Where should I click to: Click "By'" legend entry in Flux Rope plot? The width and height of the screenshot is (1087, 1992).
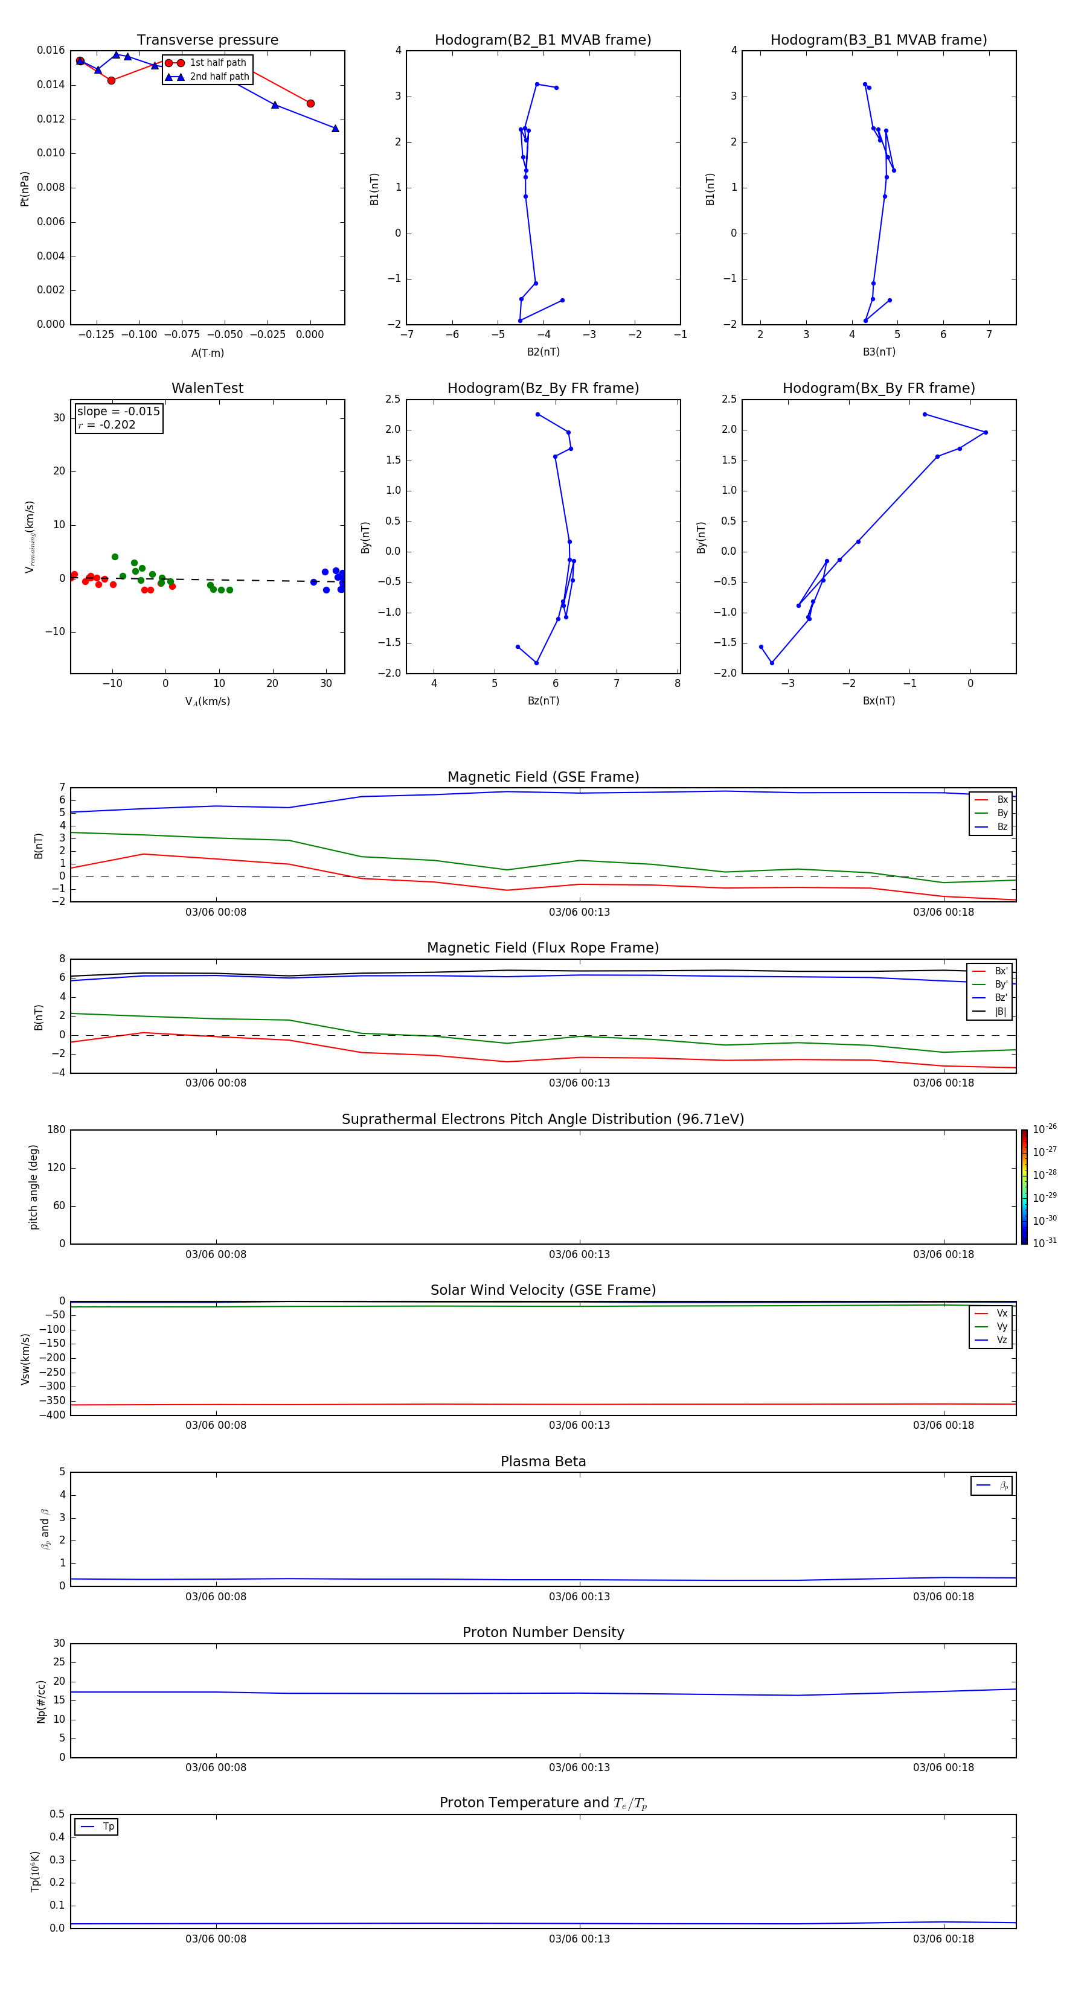click(x=990, y=985)
